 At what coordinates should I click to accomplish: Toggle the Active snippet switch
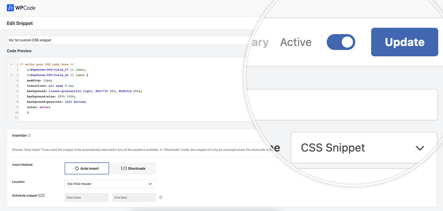[341, 42]
